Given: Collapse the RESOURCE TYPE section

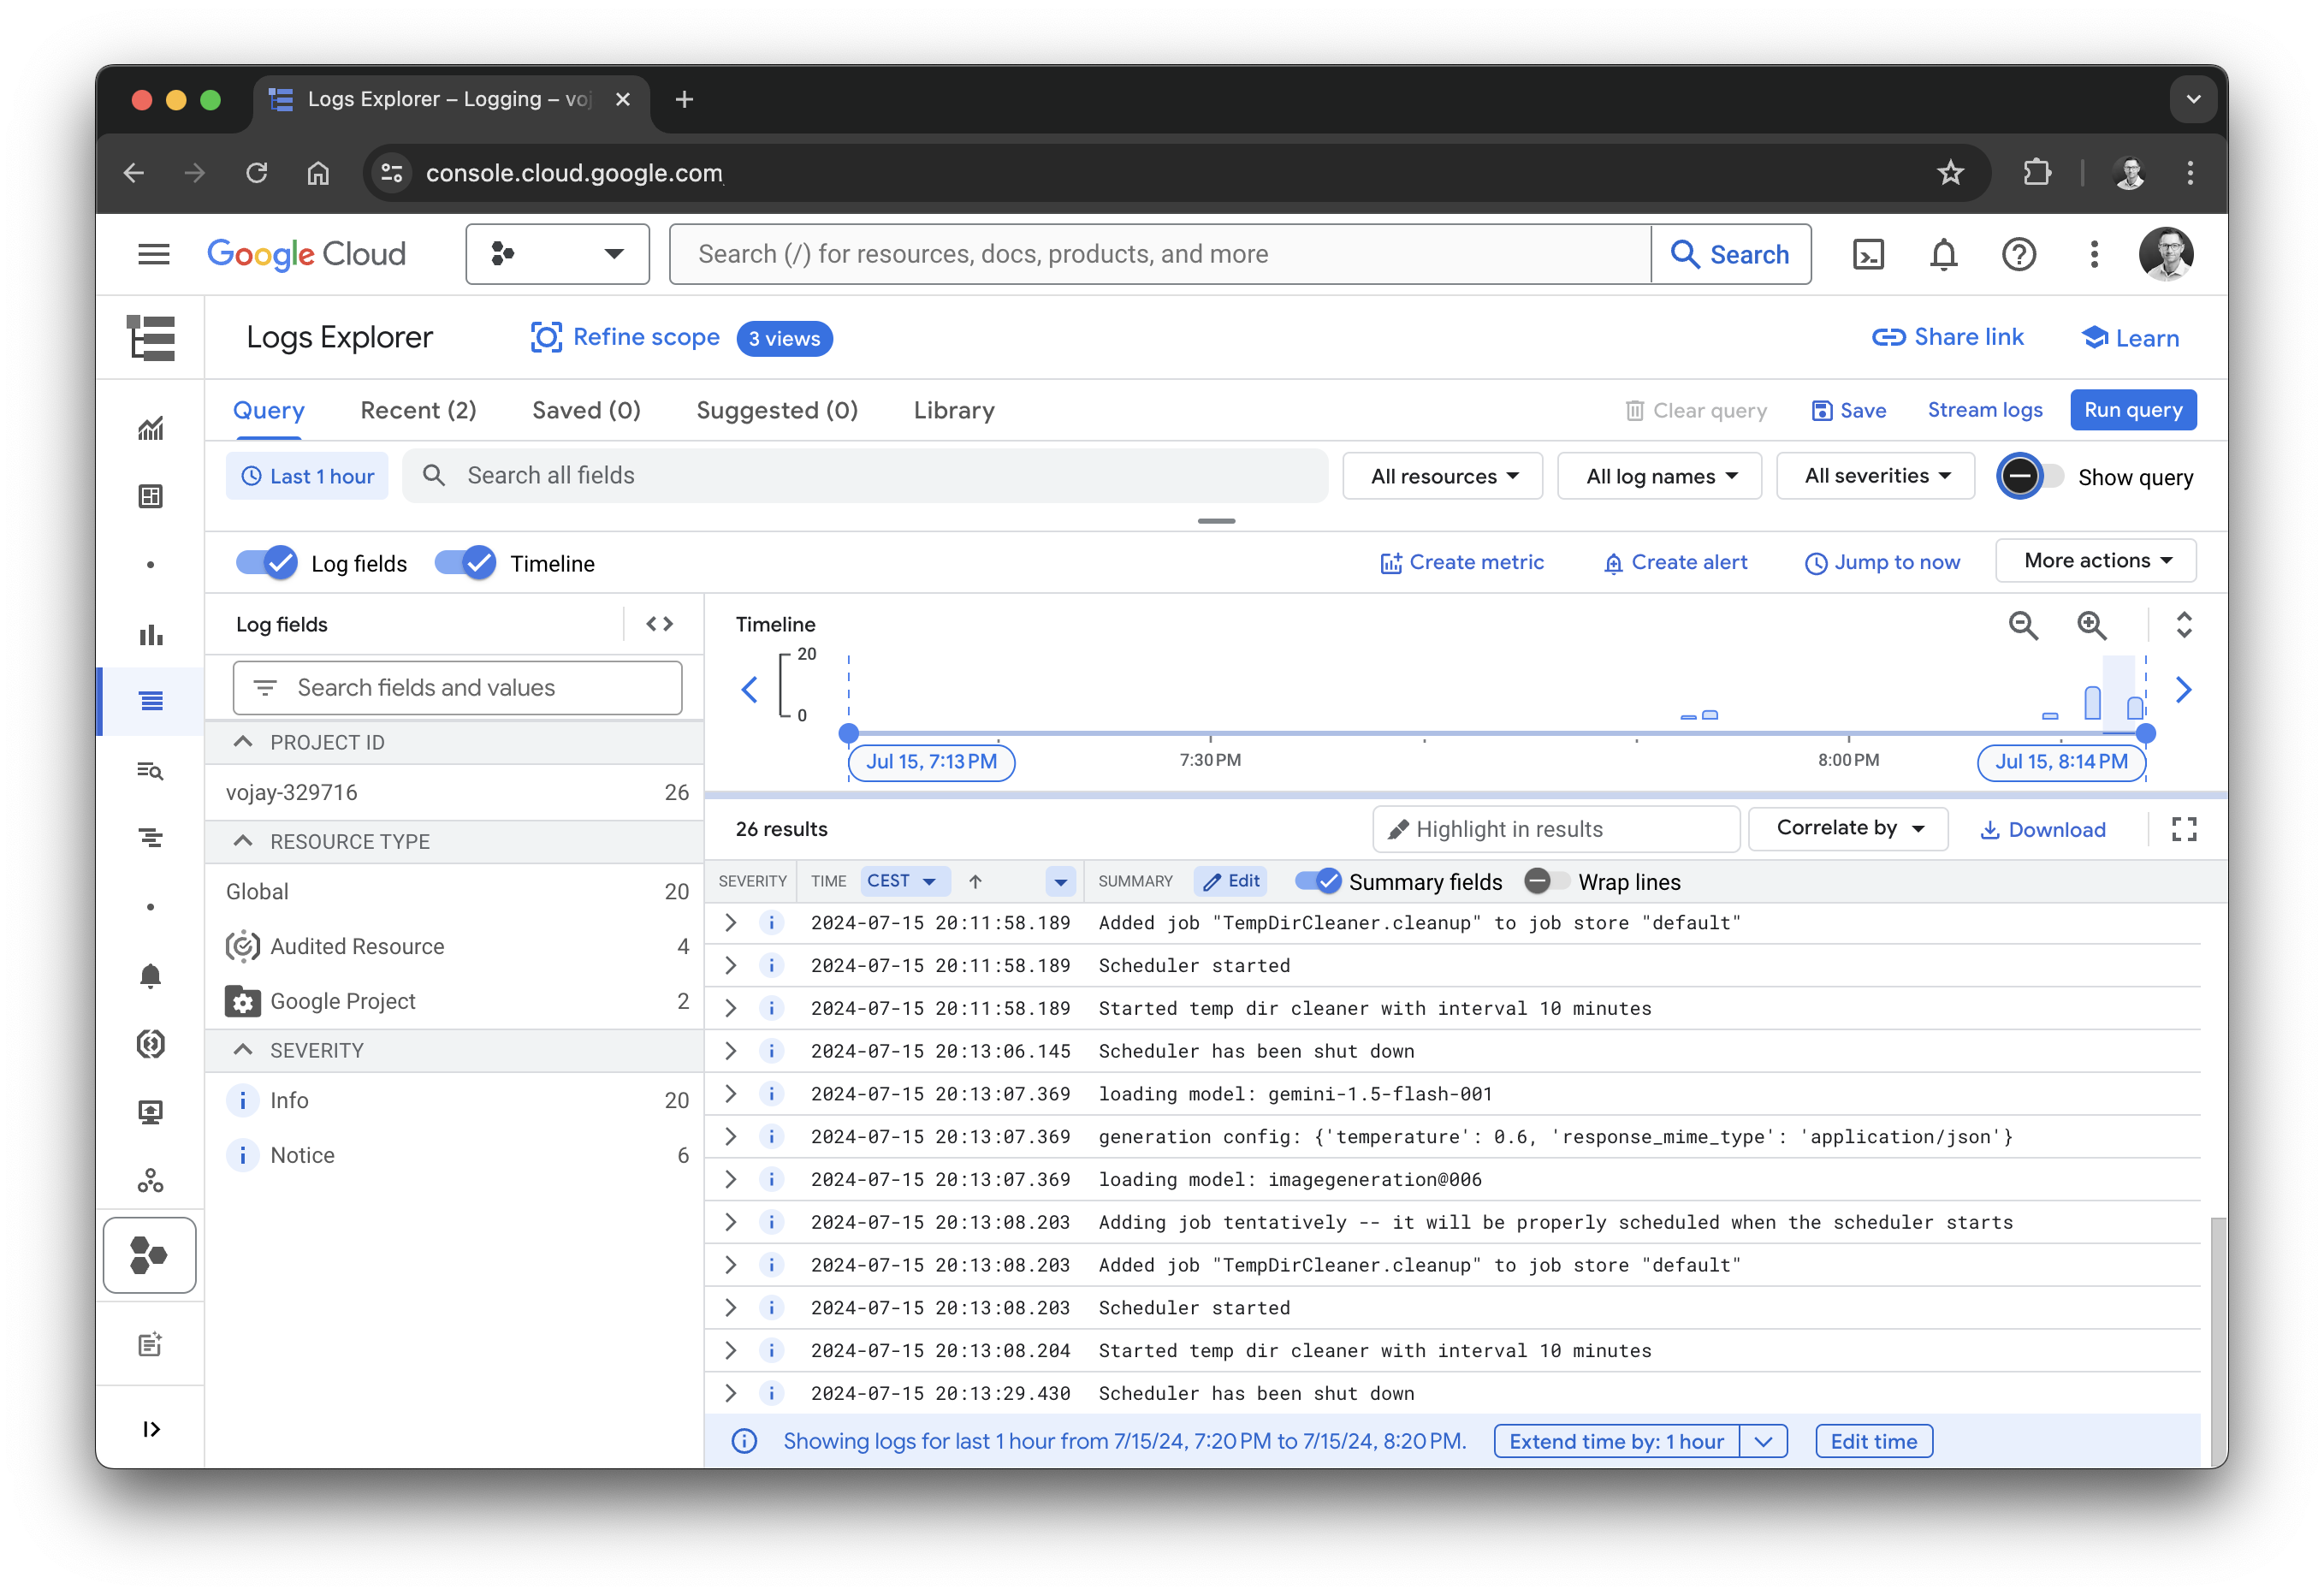Looking at the screenshot, I should [x=243, y=841].
